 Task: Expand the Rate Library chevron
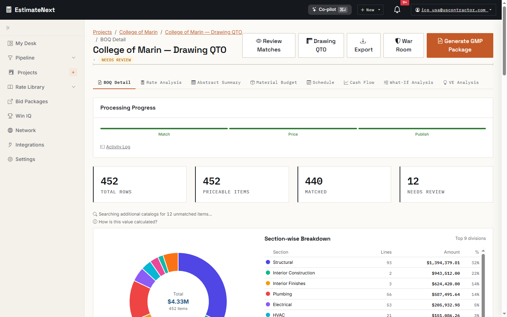[x=74, y=87]
